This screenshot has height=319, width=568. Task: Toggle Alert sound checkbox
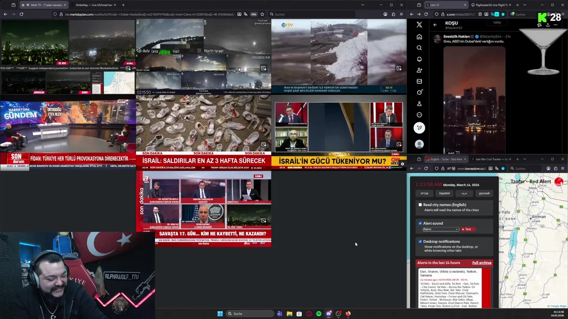pyautogui.click(x=420, y=223)
